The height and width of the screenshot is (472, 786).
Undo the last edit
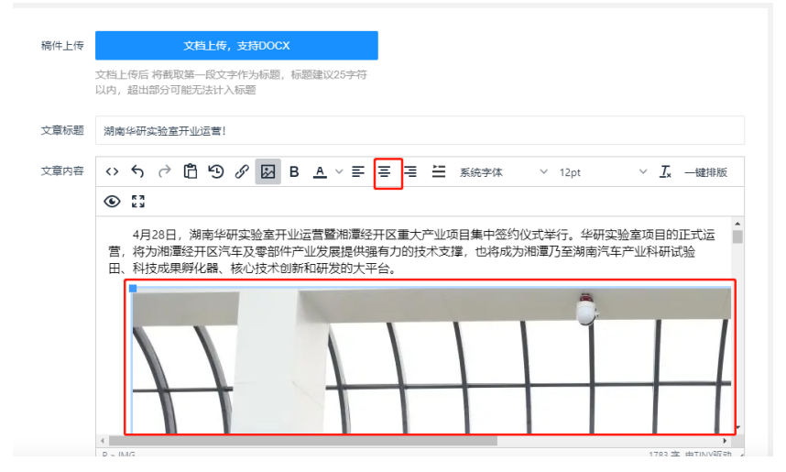pyautogui.click(x=137, y=172)
